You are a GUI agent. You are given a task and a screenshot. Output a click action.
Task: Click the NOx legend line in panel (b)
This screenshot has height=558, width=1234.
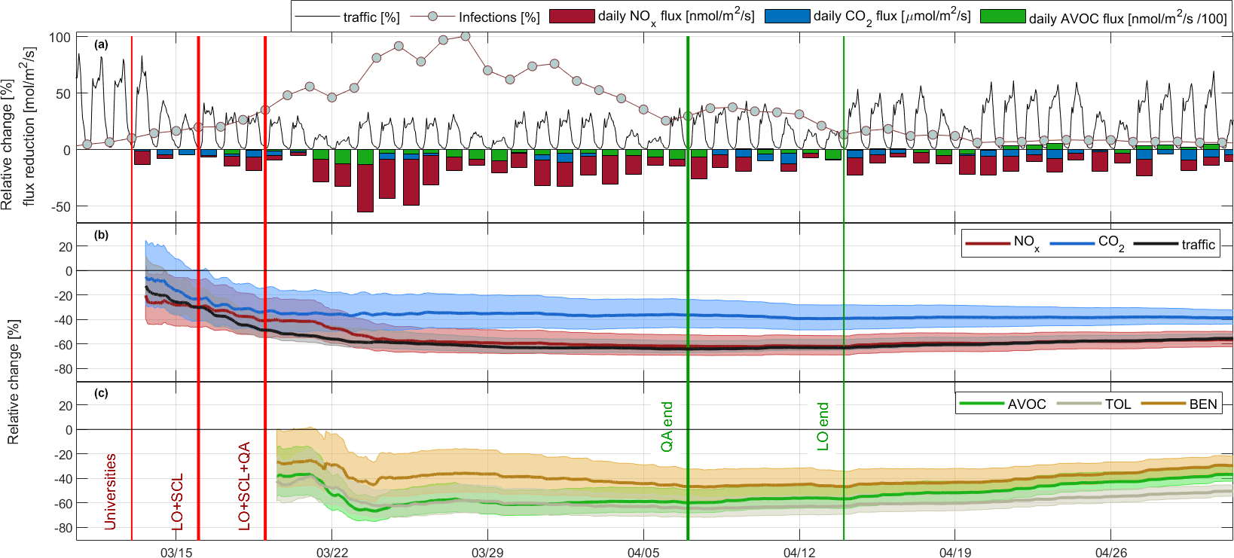(988, 243)
